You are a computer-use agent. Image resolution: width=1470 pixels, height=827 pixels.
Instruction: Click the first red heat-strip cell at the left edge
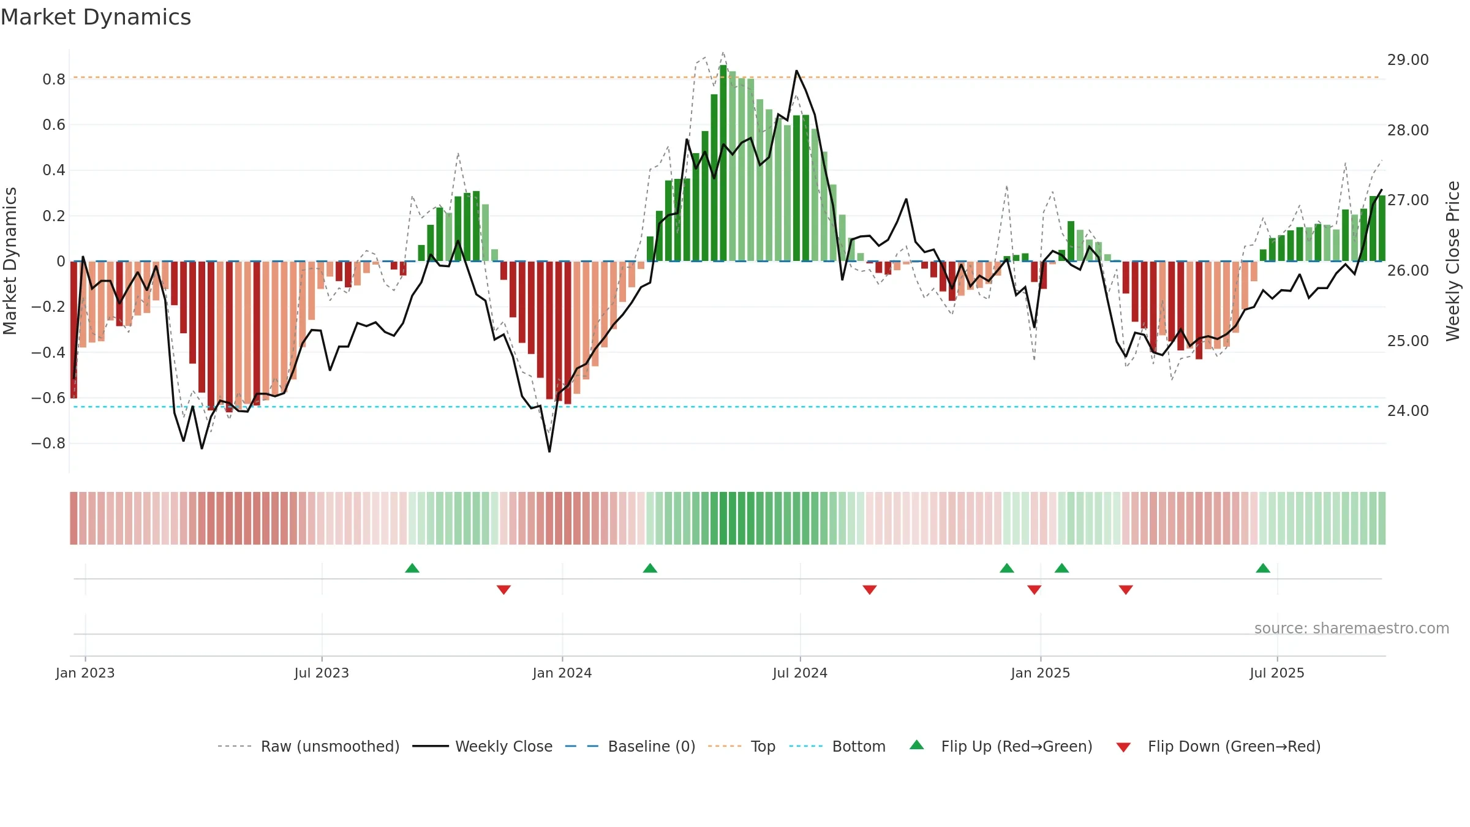[x=73, y=518]
